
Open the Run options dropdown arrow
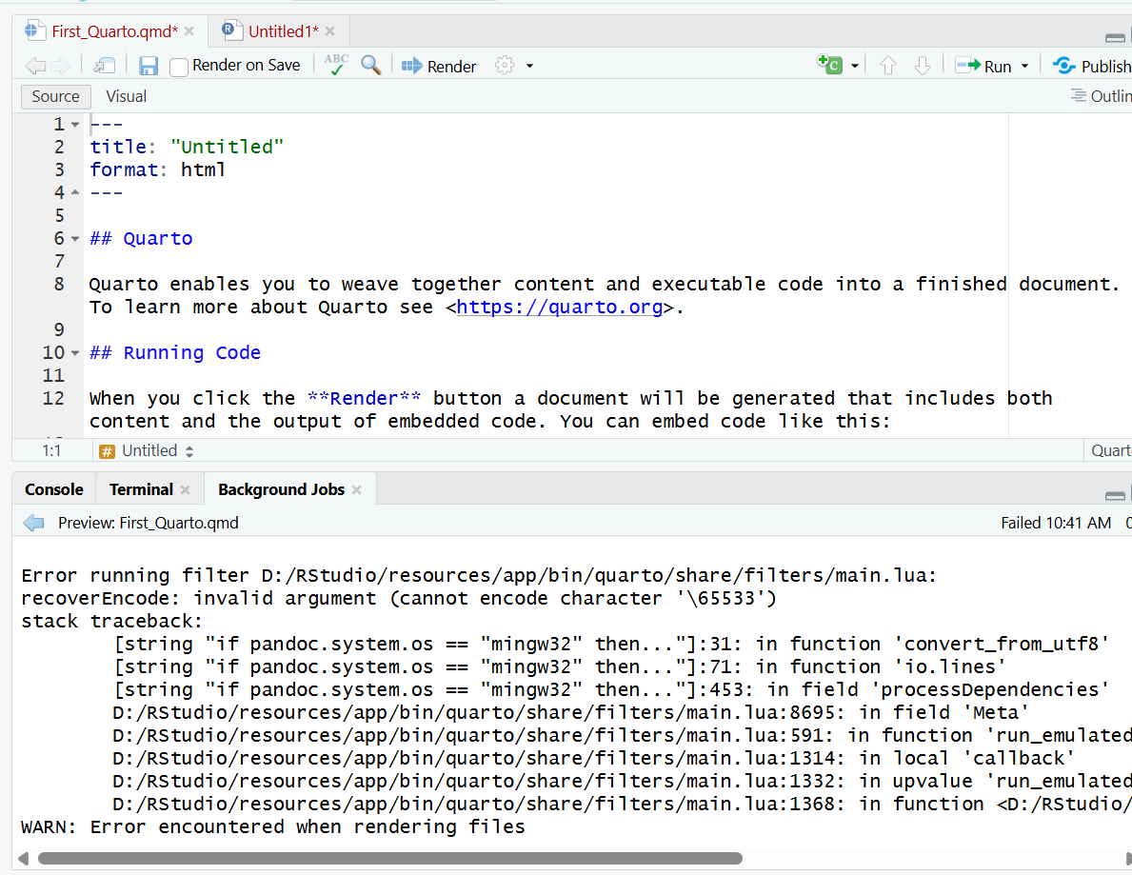coord(1024,67)
